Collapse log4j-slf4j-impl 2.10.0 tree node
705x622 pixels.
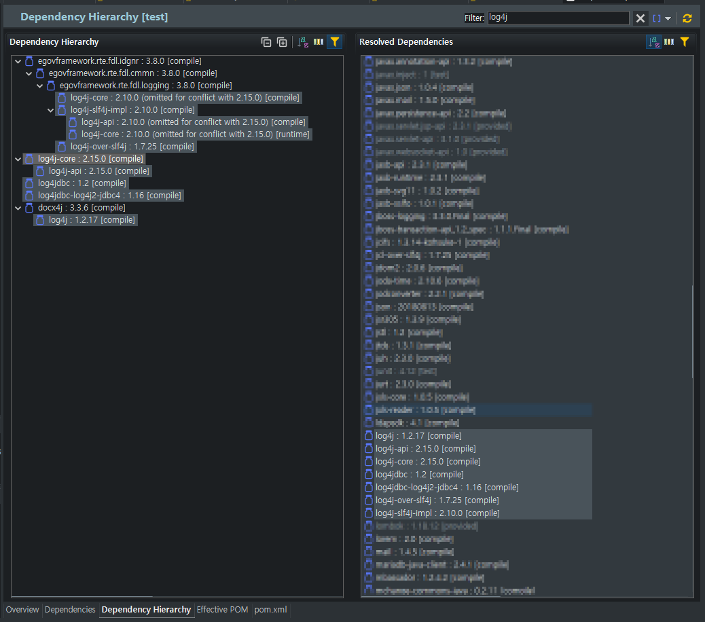coord(50,110)
